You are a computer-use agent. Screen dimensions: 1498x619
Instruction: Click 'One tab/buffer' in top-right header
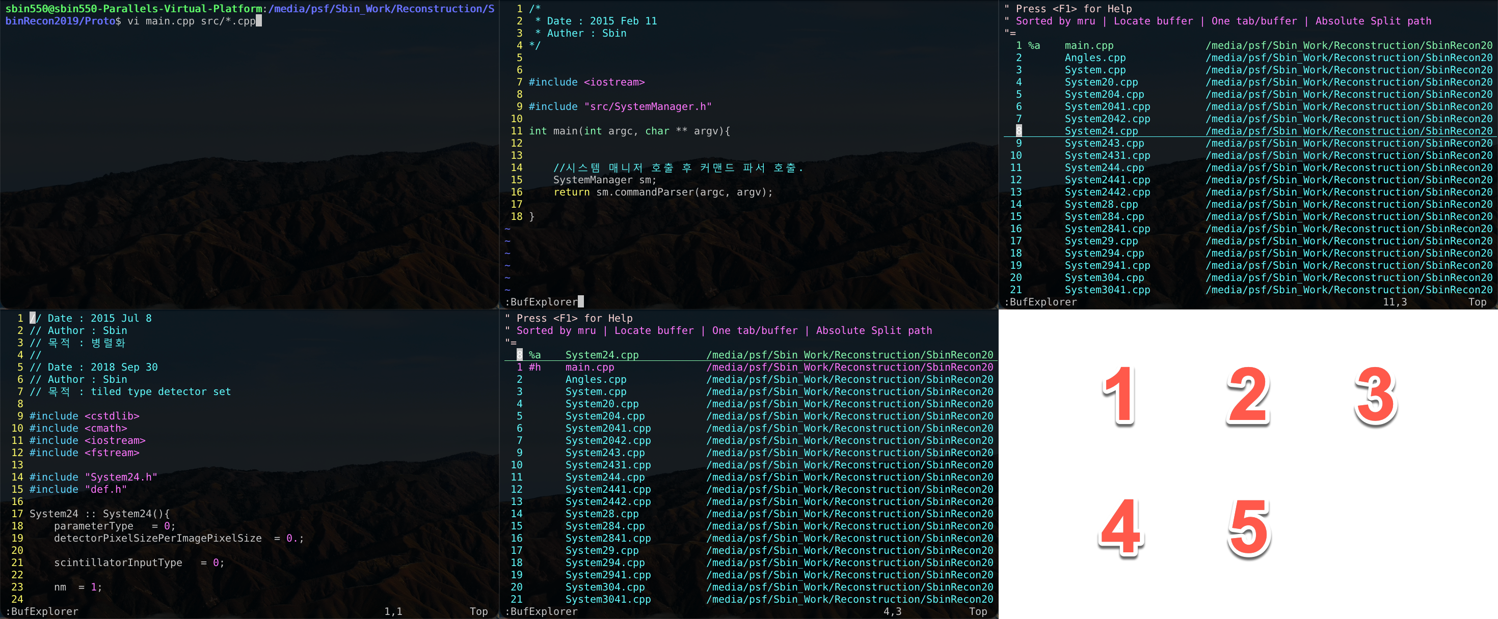1254,21
